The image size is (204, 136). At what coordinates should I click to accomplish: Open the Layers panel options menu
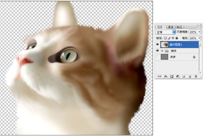(200, 28)
